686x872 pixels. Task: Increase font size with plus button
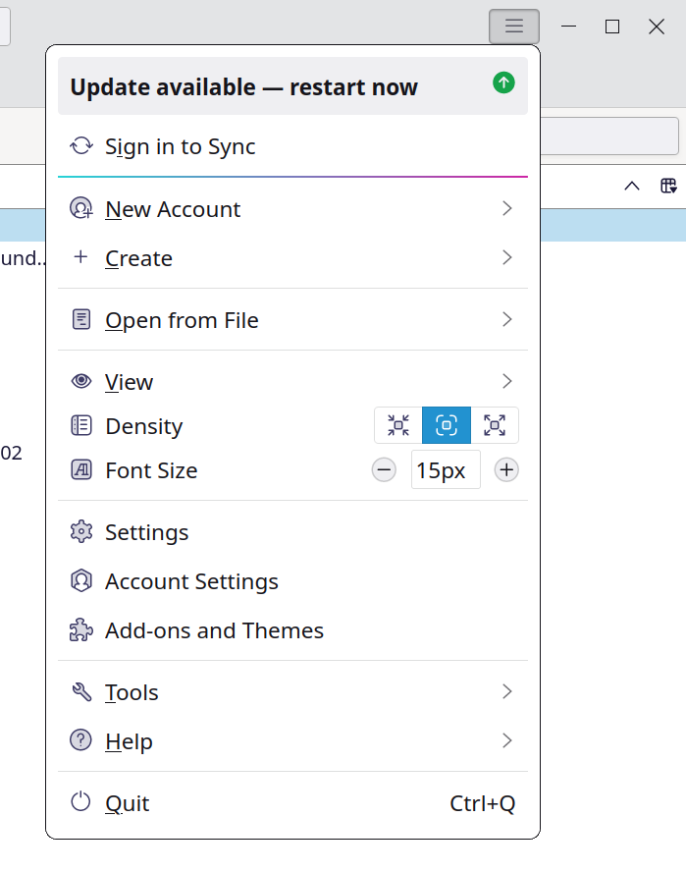[506, 470]
